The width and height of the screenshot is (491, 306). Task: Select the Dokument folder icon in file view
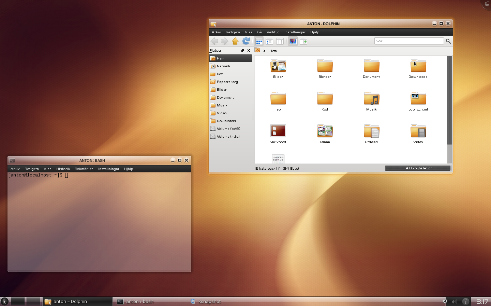372,66
